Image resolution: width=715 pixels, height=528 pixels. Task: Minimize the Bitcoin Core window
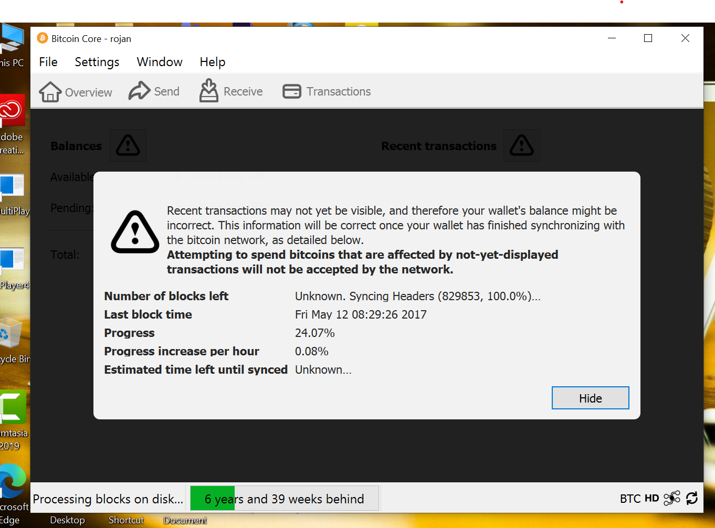[x=612, y=38]
